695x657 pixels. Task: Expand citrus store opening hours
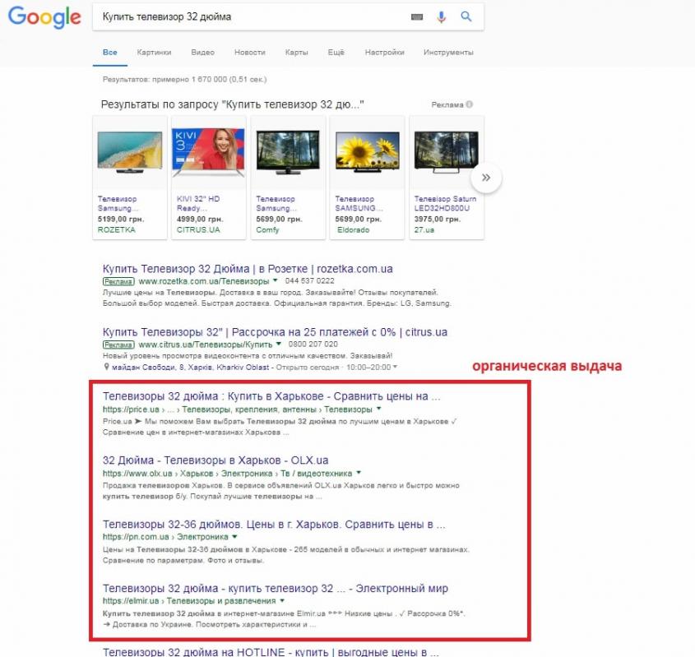[395, 367]
